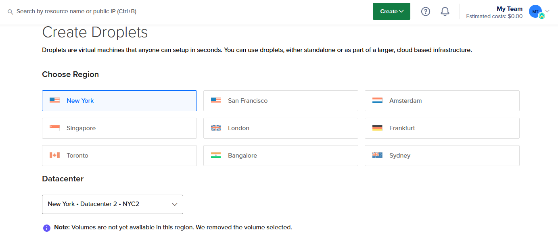Select the Toronto region card
Image resolution: width=558 pixels, height=237 pixels.
(119, 156)
